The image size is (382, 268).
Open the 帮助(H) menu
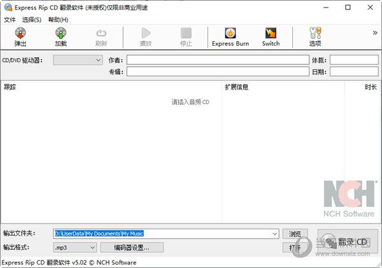click(58, 20)
